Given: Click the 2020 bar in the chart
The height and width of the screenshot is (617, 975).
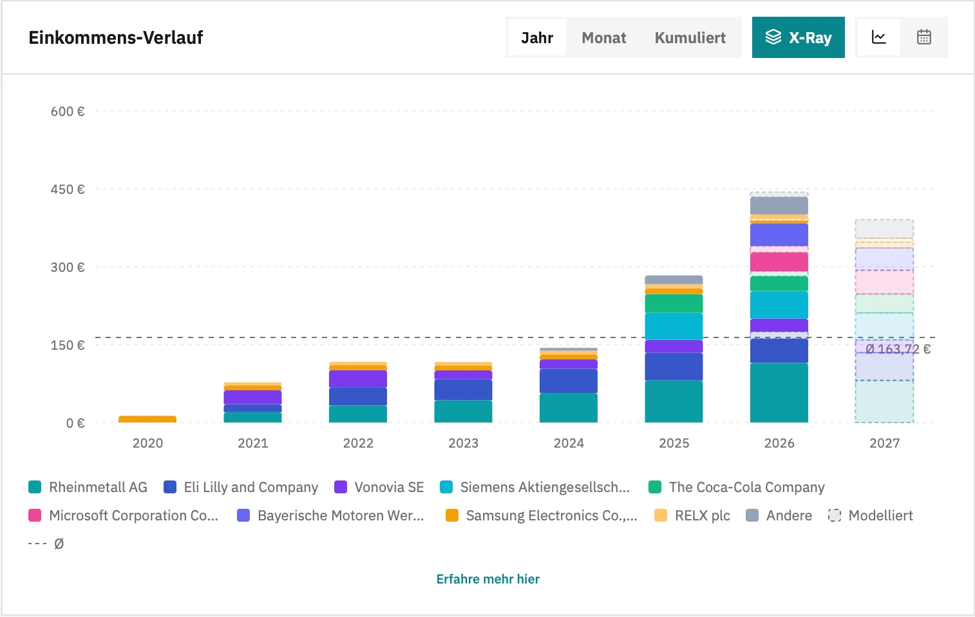Looking at the screenshot, I should [147, 419].
